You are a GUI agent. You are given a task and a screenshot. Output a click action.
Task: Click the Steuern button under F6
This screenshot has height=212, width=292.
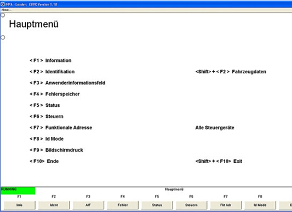(x=191, y=205)
